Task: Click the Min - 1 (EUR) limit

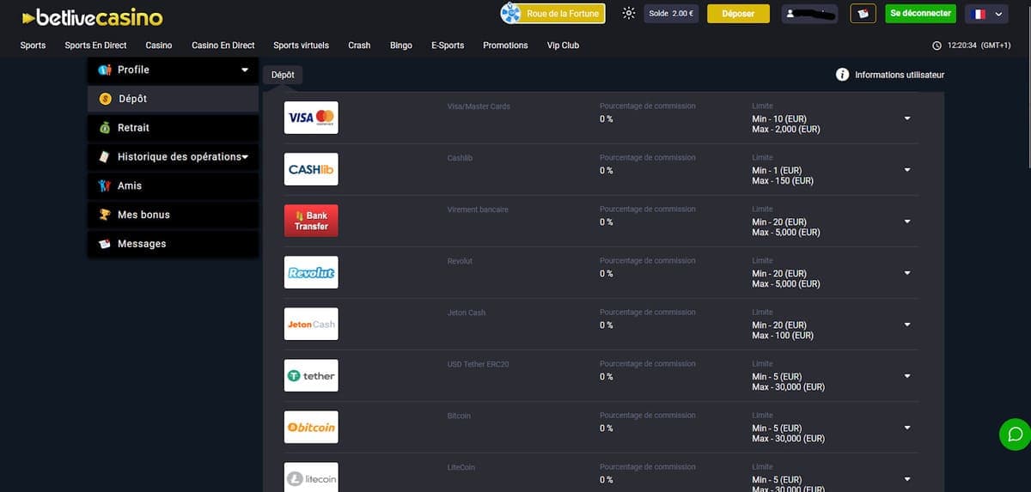Action: point(777,171)
